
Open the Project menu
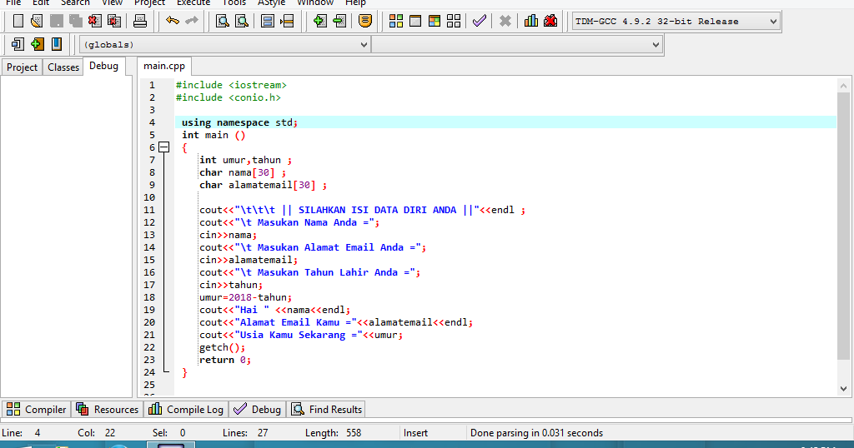tap(149, 2)
